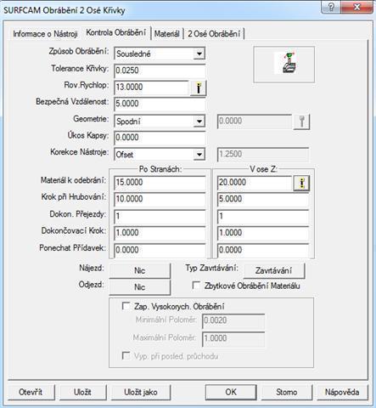Click the Odjezd Nic button
The width and height of the screenshot is (376, 408).
tap(140, 287)
